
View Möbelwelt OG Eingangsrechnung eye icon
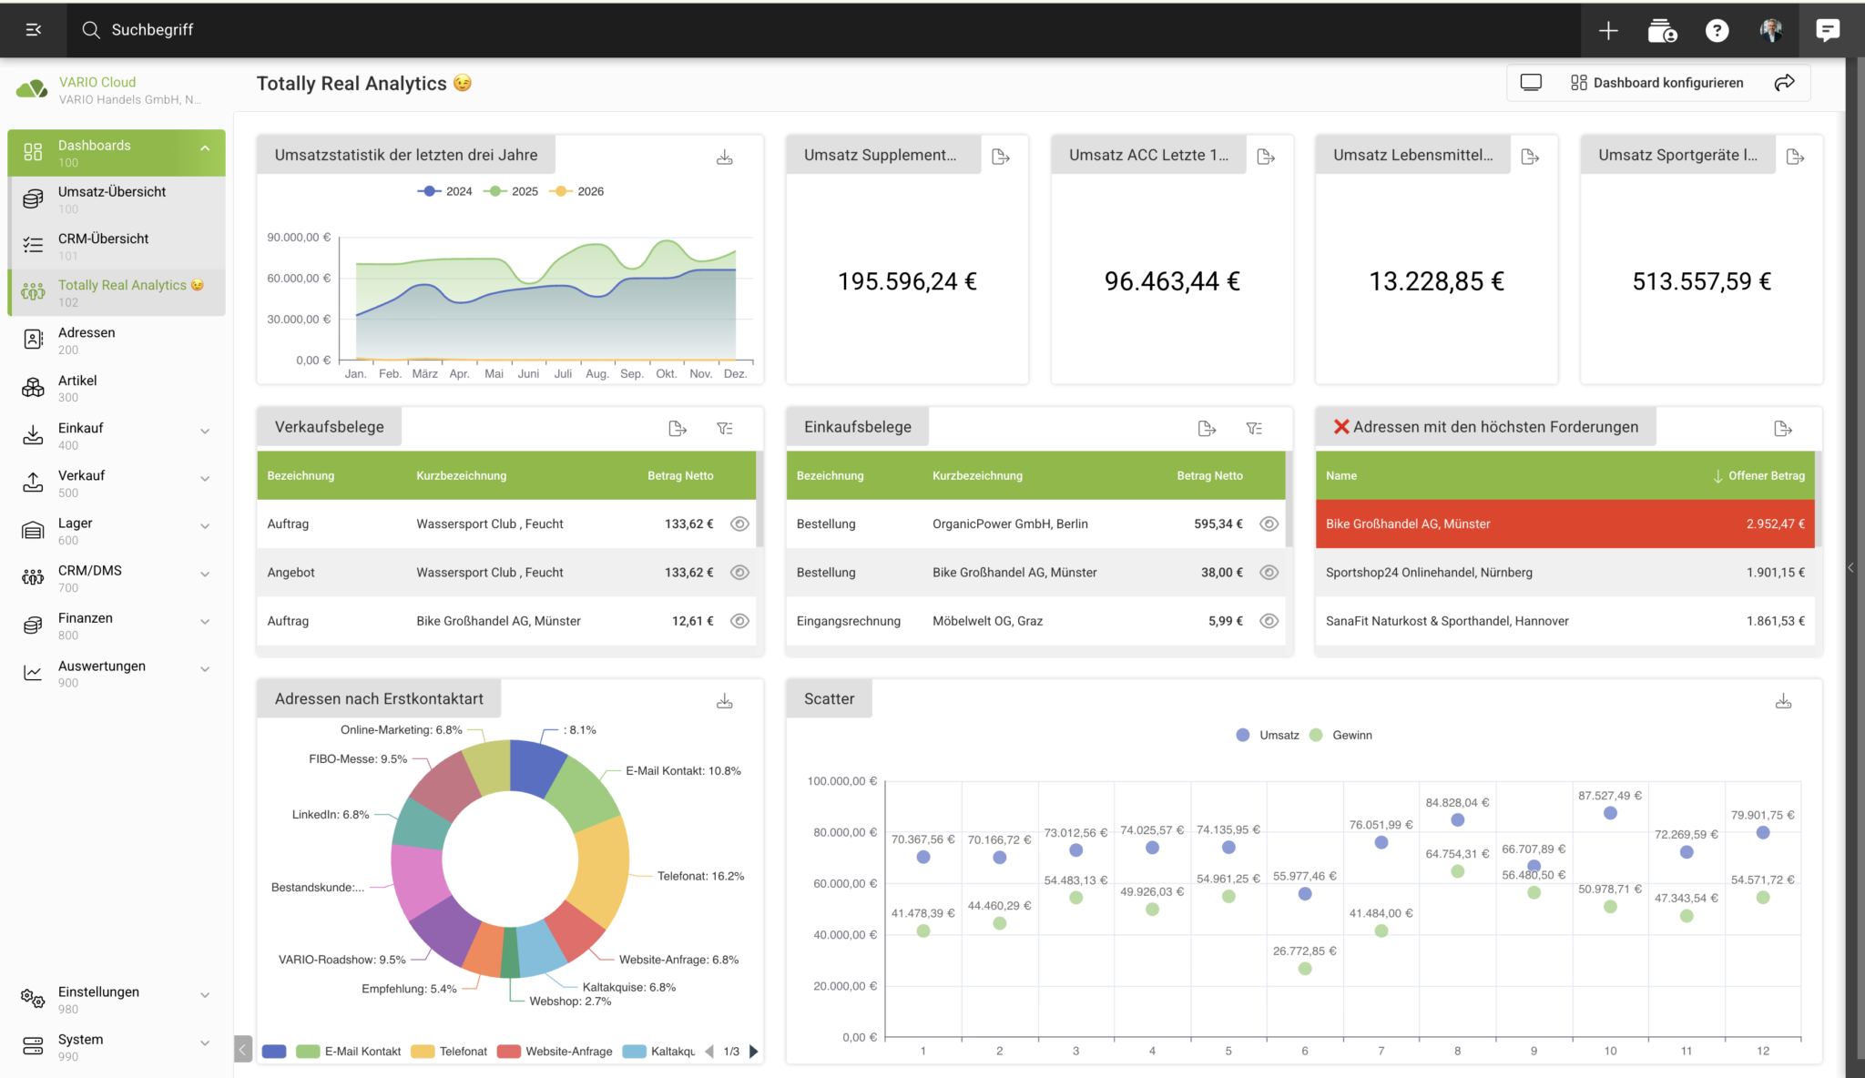pos(1269,621)
